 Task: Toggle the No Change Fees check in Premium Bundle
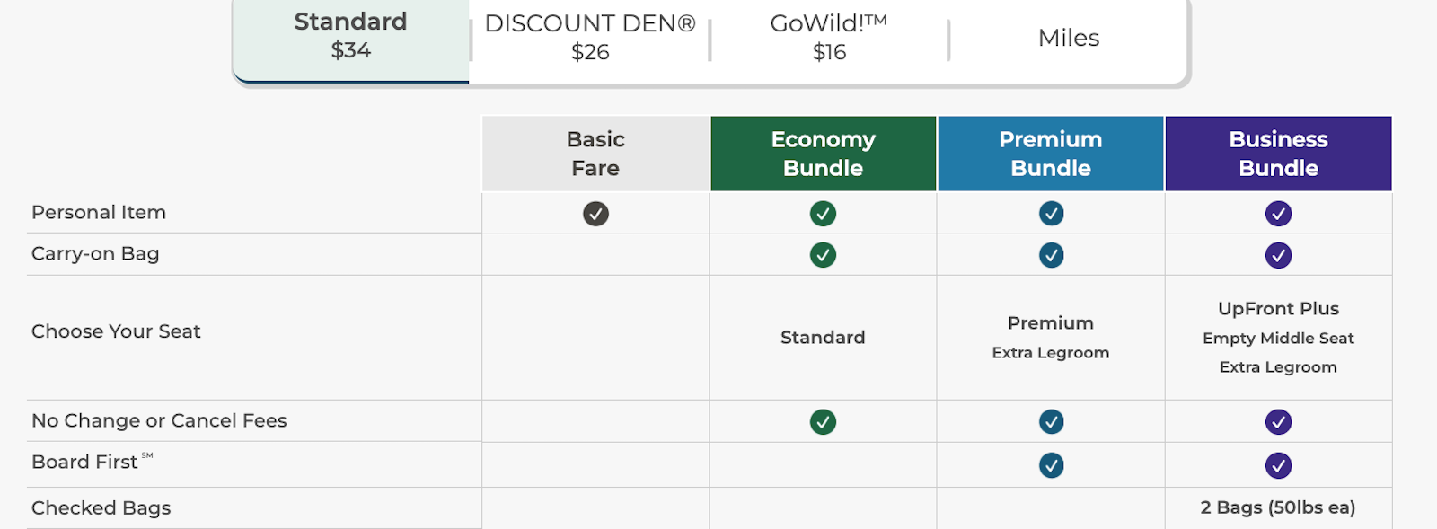1050,421
